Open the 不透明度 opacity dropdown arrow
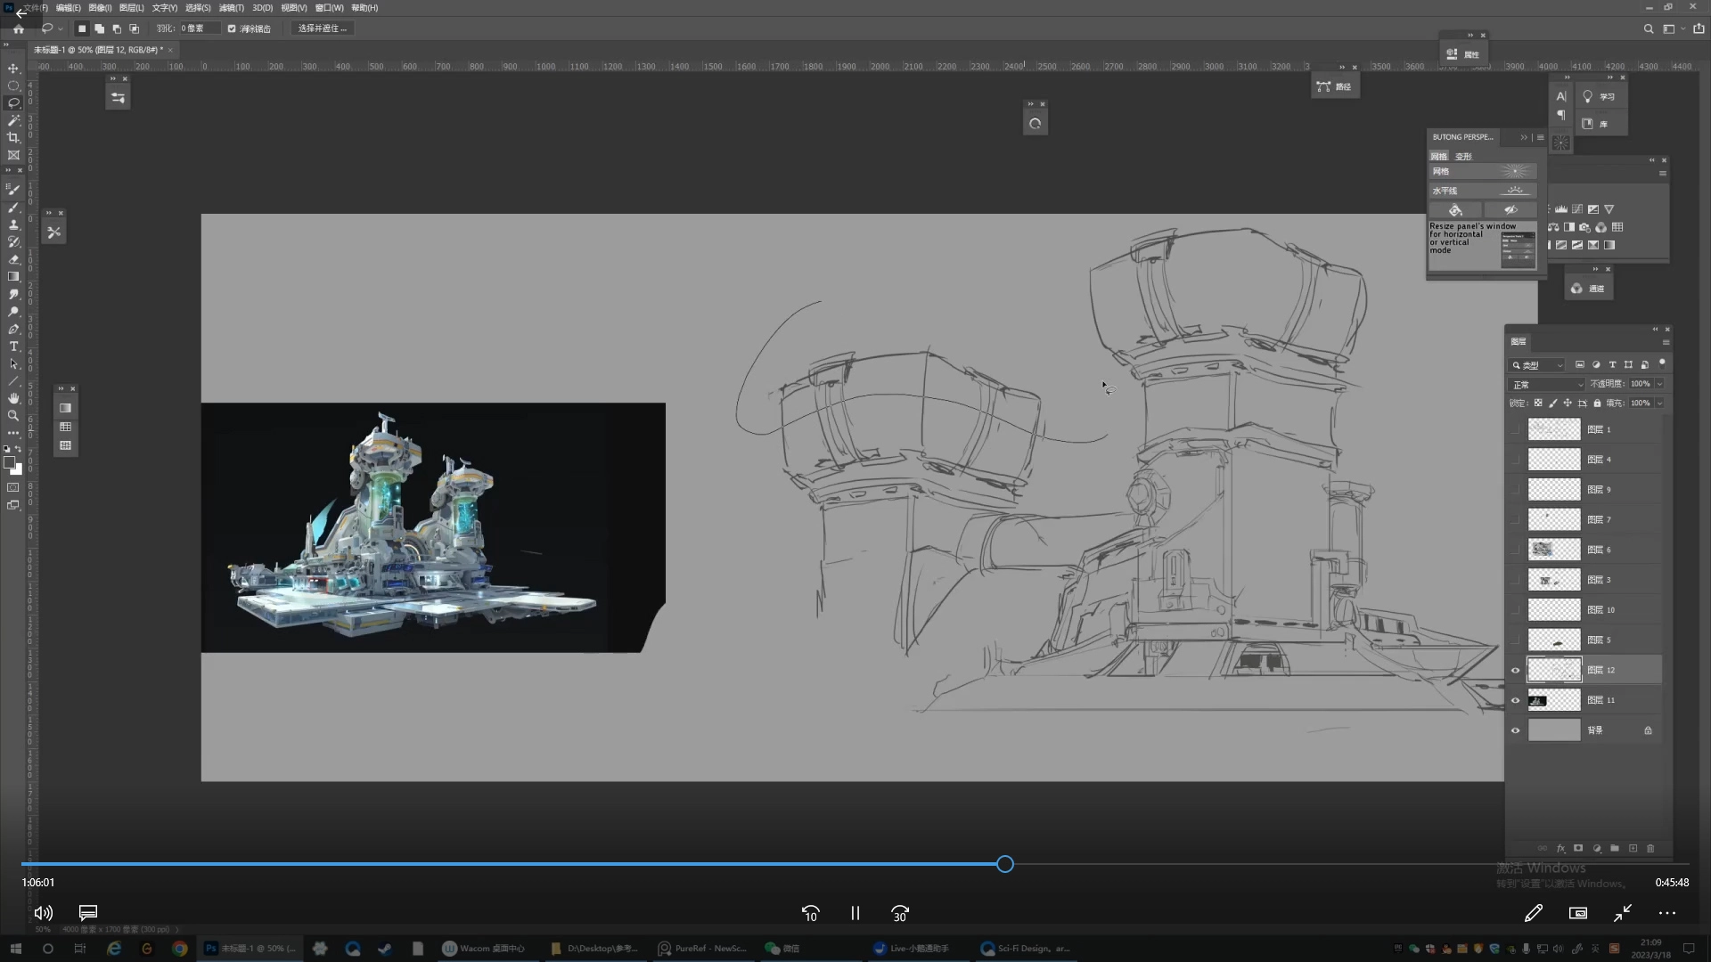 pyautogui.click(x=1659, y=384)
